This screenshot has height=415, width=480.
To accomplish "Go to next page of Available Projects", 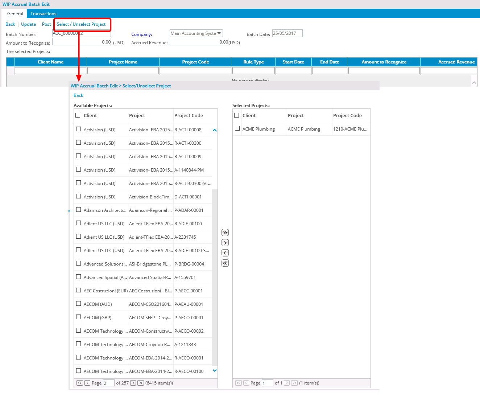I will click(x=133, y=383).
